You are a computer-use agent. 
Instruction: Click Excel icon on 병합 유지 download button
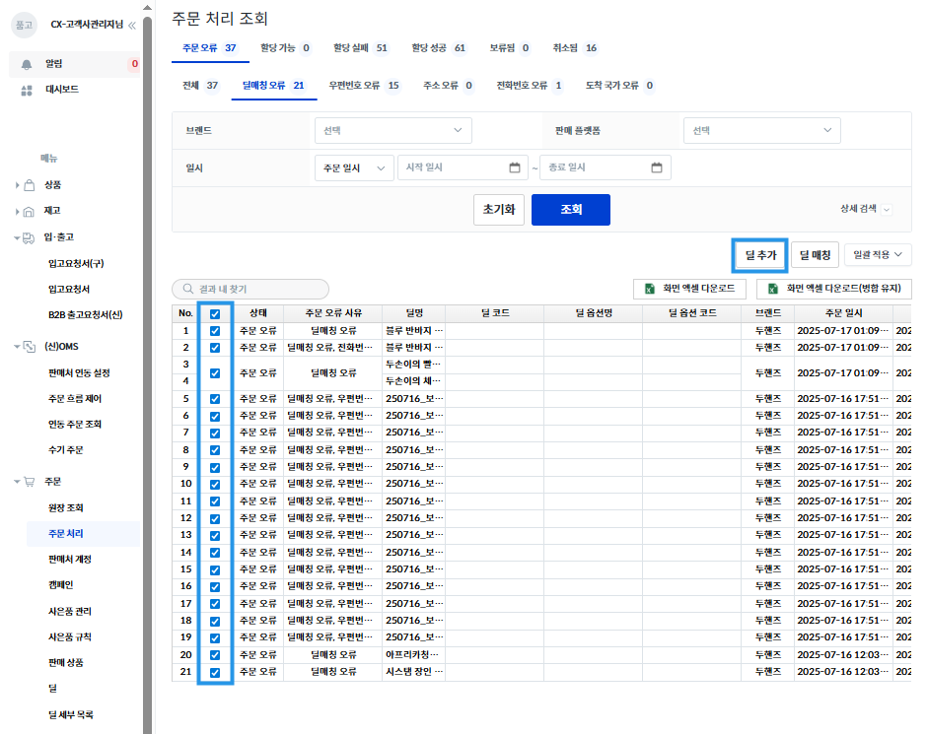click(x=774, y=289)
